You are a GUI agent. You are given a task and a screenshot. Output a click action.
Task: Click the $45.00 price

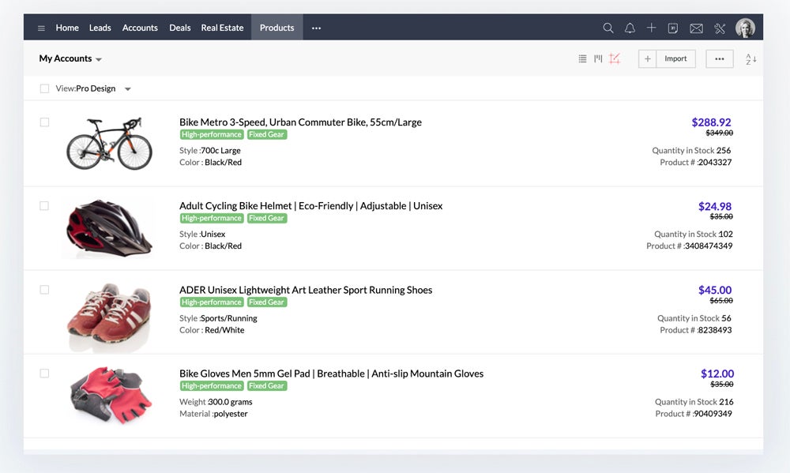(x=715, y=290)
